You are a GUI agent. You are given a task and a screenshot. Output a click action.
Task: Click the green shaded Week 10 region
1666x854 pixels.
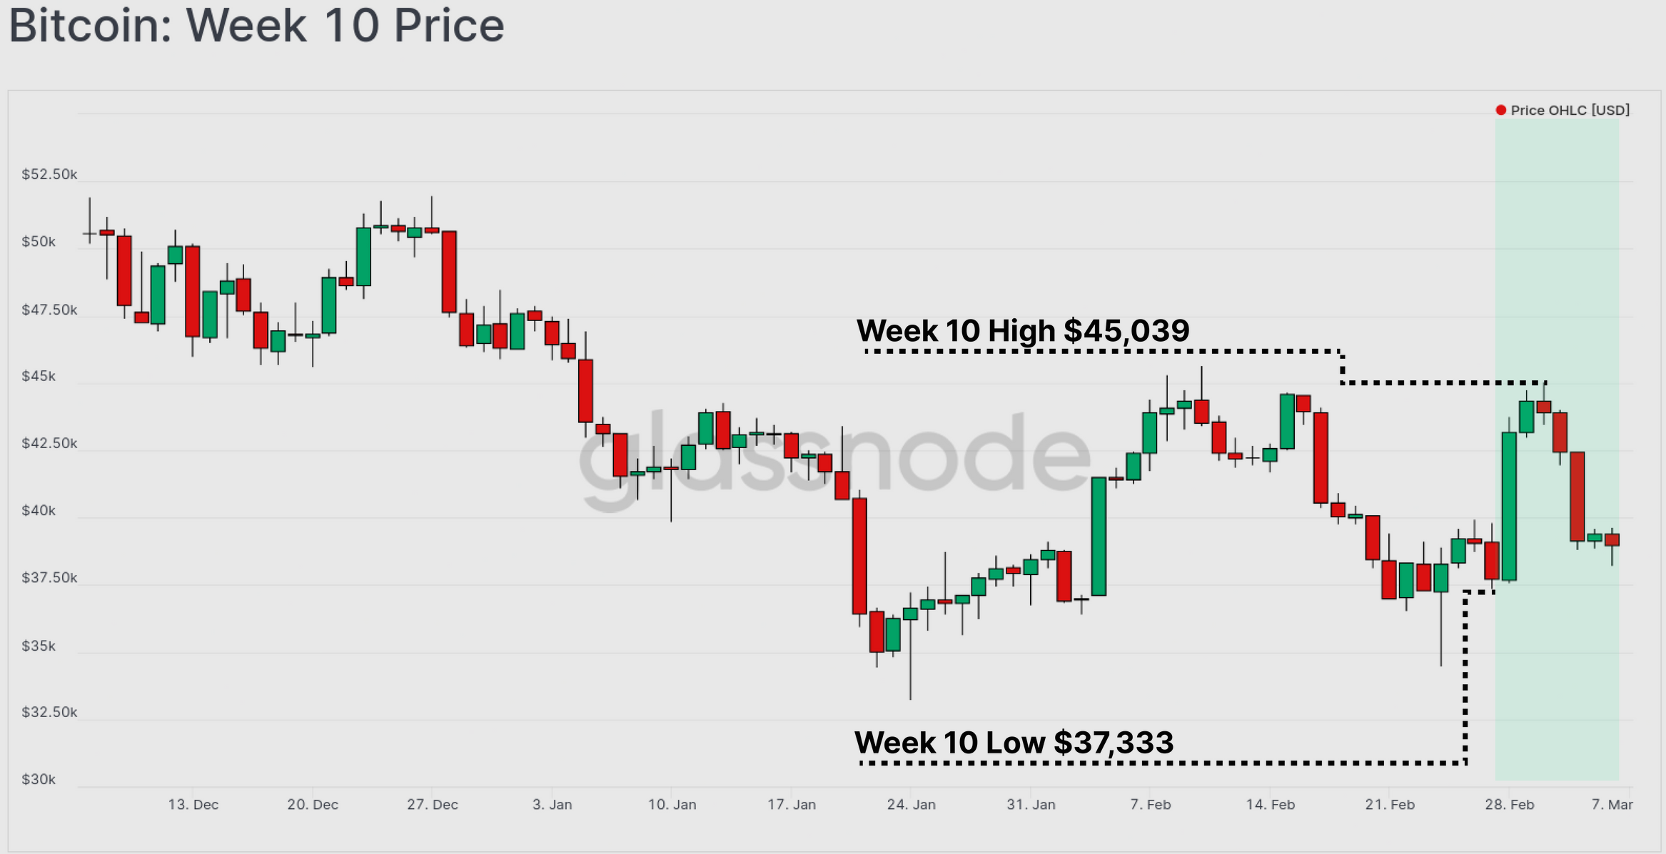(1556, 678)
